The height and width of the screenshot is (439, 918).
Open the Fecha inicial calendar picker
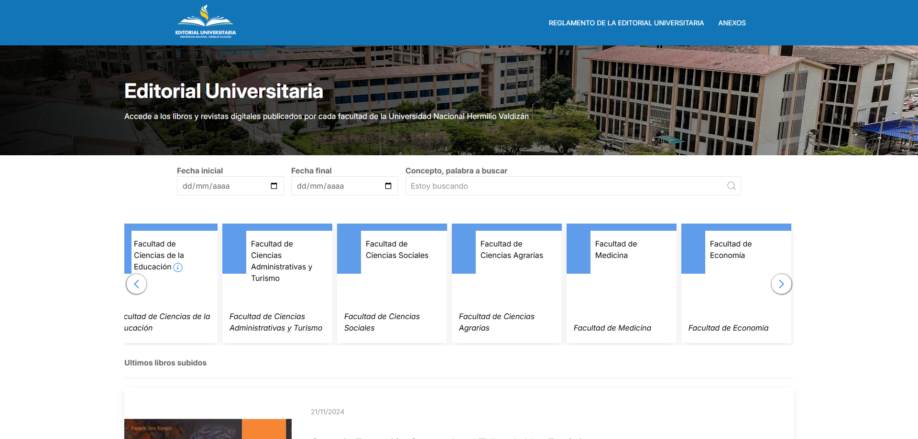(x=274, y=186)
